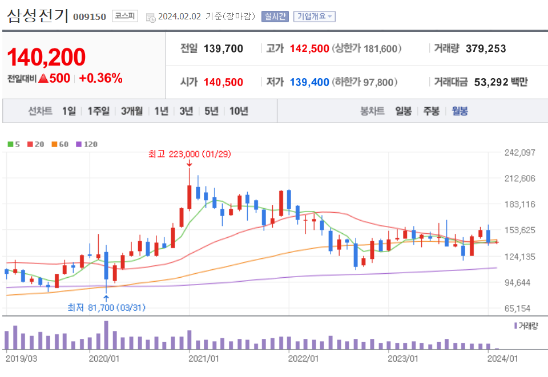Click the 상한가 181,600 text
Image resolution: width=548 pixels, height=377 pixels.
pos(366,48)
